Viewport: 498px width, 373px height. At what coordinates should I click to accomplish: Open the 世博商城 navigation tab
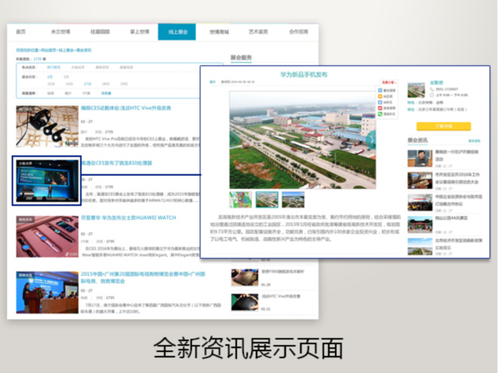(x=219, y=32)
